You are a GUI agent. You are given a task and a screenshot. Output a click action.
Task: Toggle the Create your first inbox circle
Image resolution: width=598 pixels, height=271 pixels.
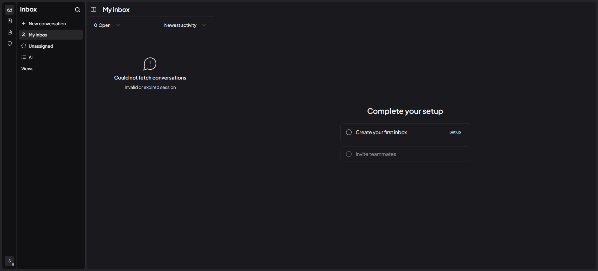tap(349, 132)
